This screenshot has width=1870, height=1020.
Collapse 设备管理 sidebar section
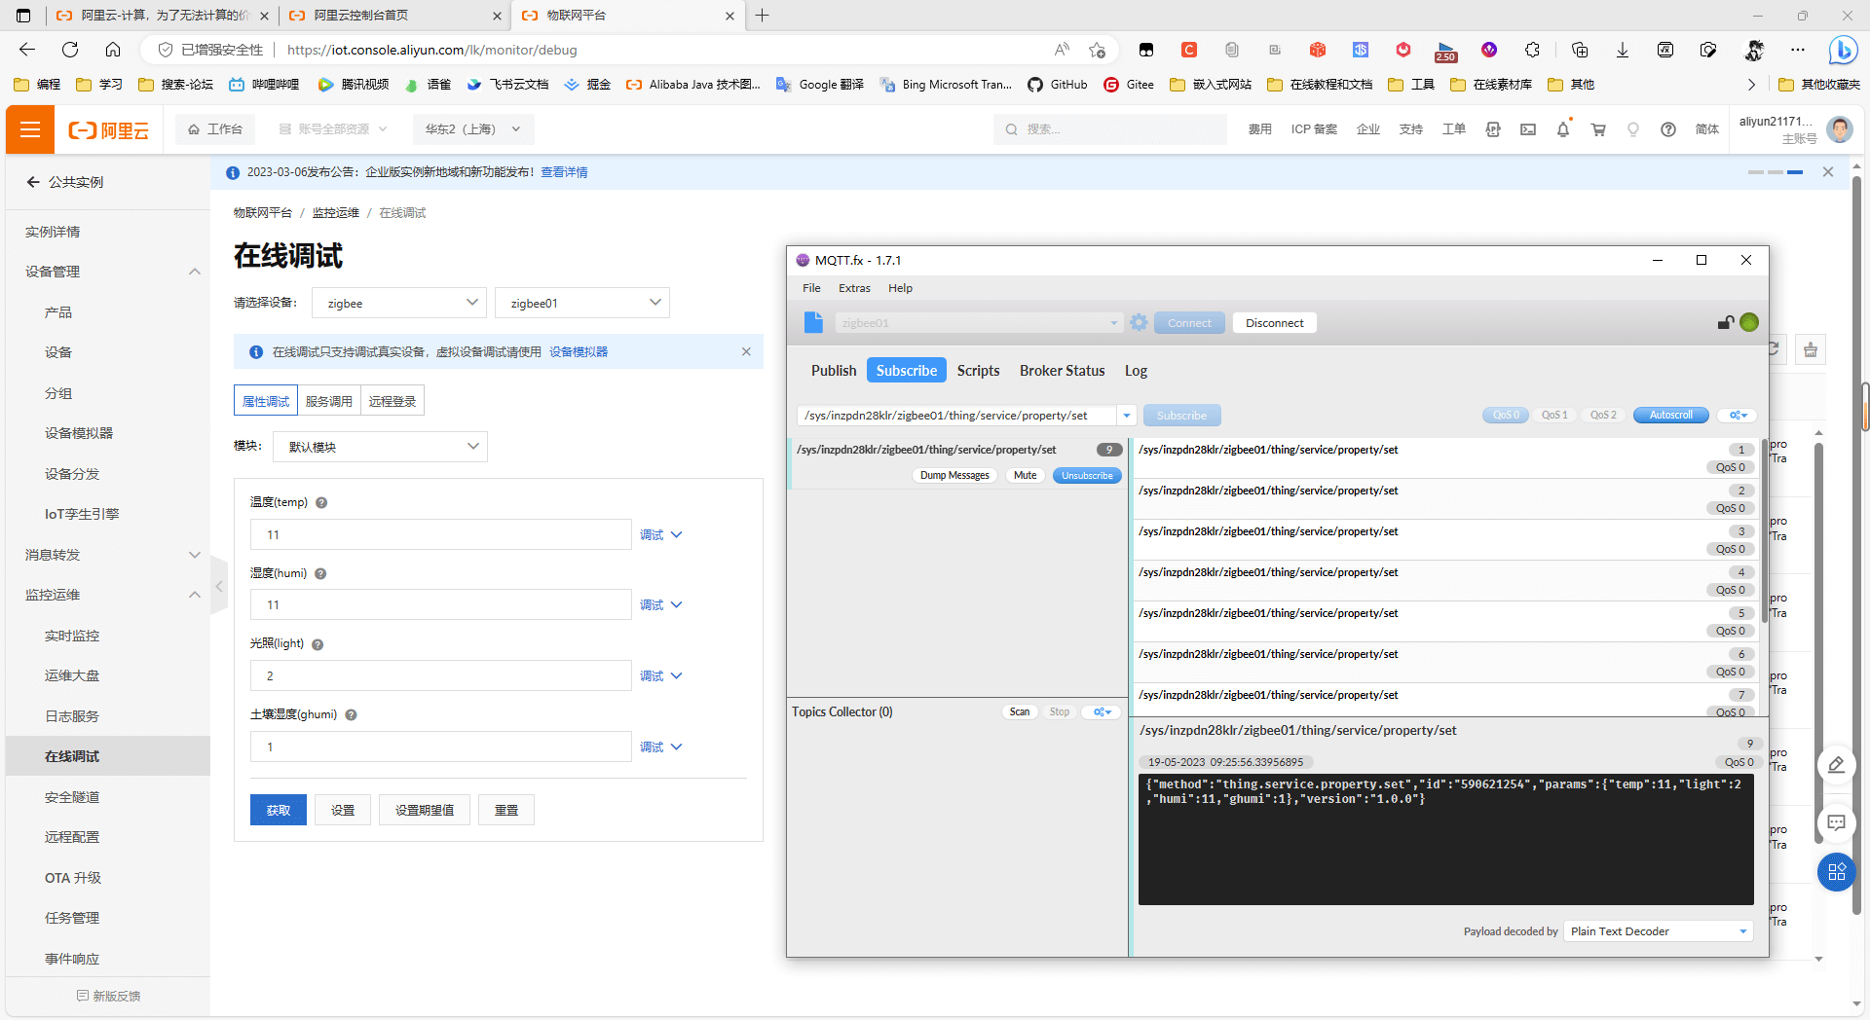pos(195,272)
